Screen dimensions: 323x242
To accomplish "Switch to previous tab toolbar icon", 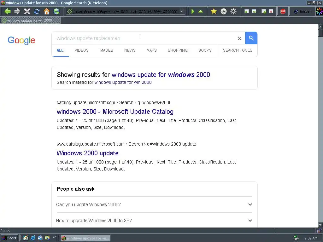I will (246, 12).
